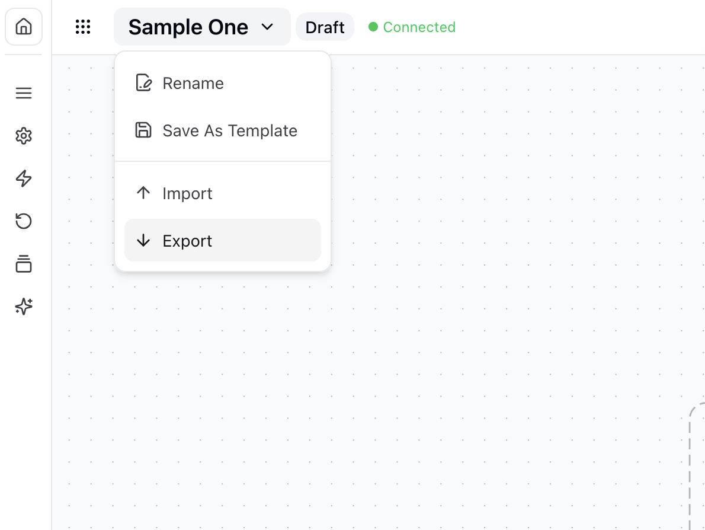Click the Rename pencil icon
The width and height of the screenshot is (705, 530).
click(x=143, y=83)
